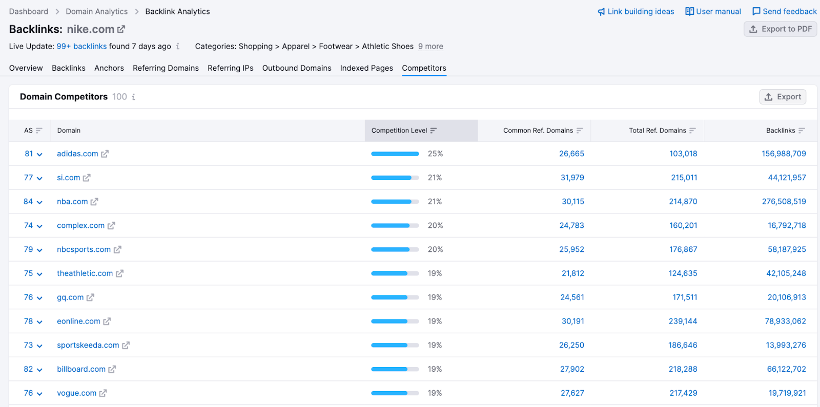This screenshot has width=820, height=407.
Task: Open sportskeeda.com external link icon
Action: tap(126, 346)
